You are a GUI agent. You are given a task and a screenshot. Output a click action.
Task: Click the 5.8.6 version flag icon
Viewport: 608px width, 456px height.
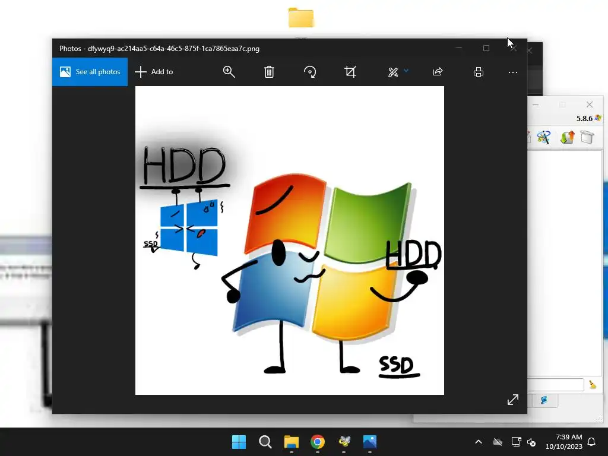597,118
